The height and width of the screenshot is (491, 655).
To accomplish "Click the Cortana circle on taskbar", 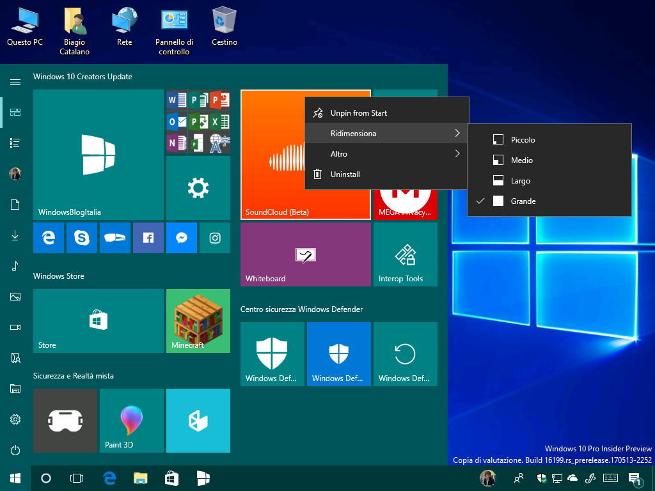I will [x=46, y=478].
